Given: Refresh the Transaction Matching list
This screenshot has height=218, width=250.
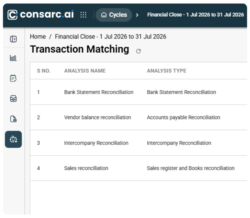Looking at the screenshot, I should point(138,51).
